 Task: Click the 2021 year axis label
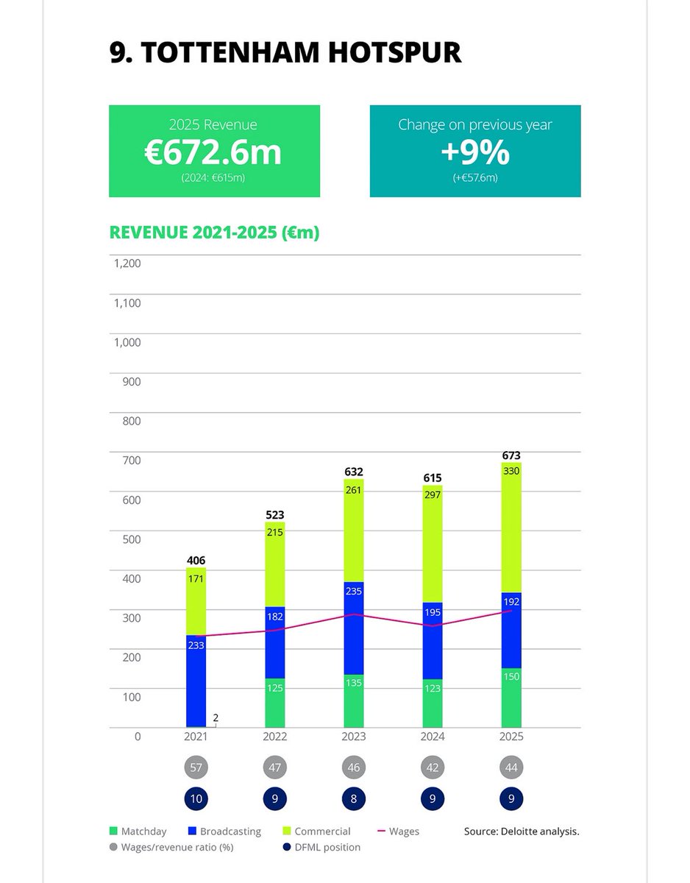196,736
